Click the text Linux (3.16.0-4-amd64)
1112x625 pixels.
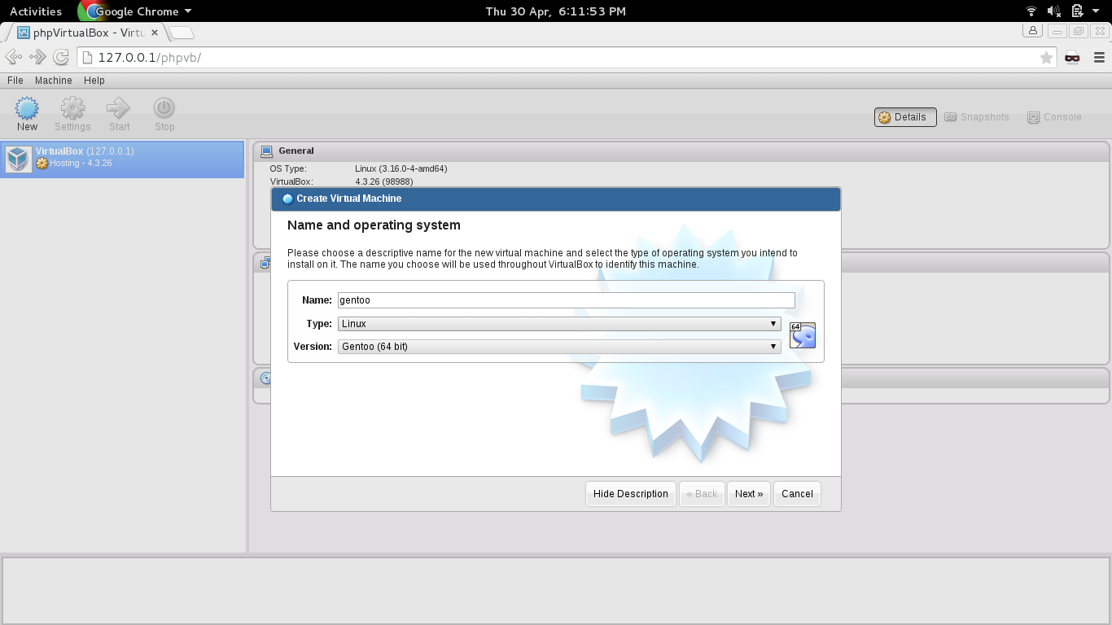[401, 168]
